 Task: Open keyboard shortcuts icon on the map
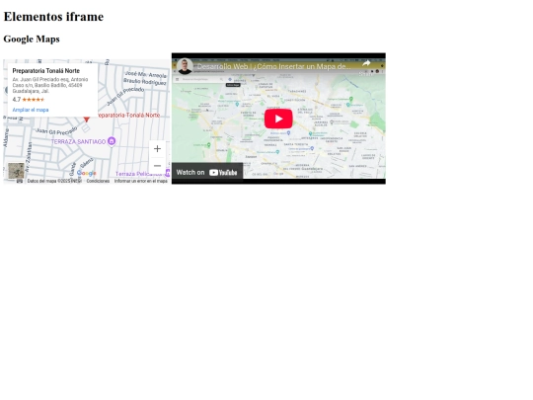[20, 181]
